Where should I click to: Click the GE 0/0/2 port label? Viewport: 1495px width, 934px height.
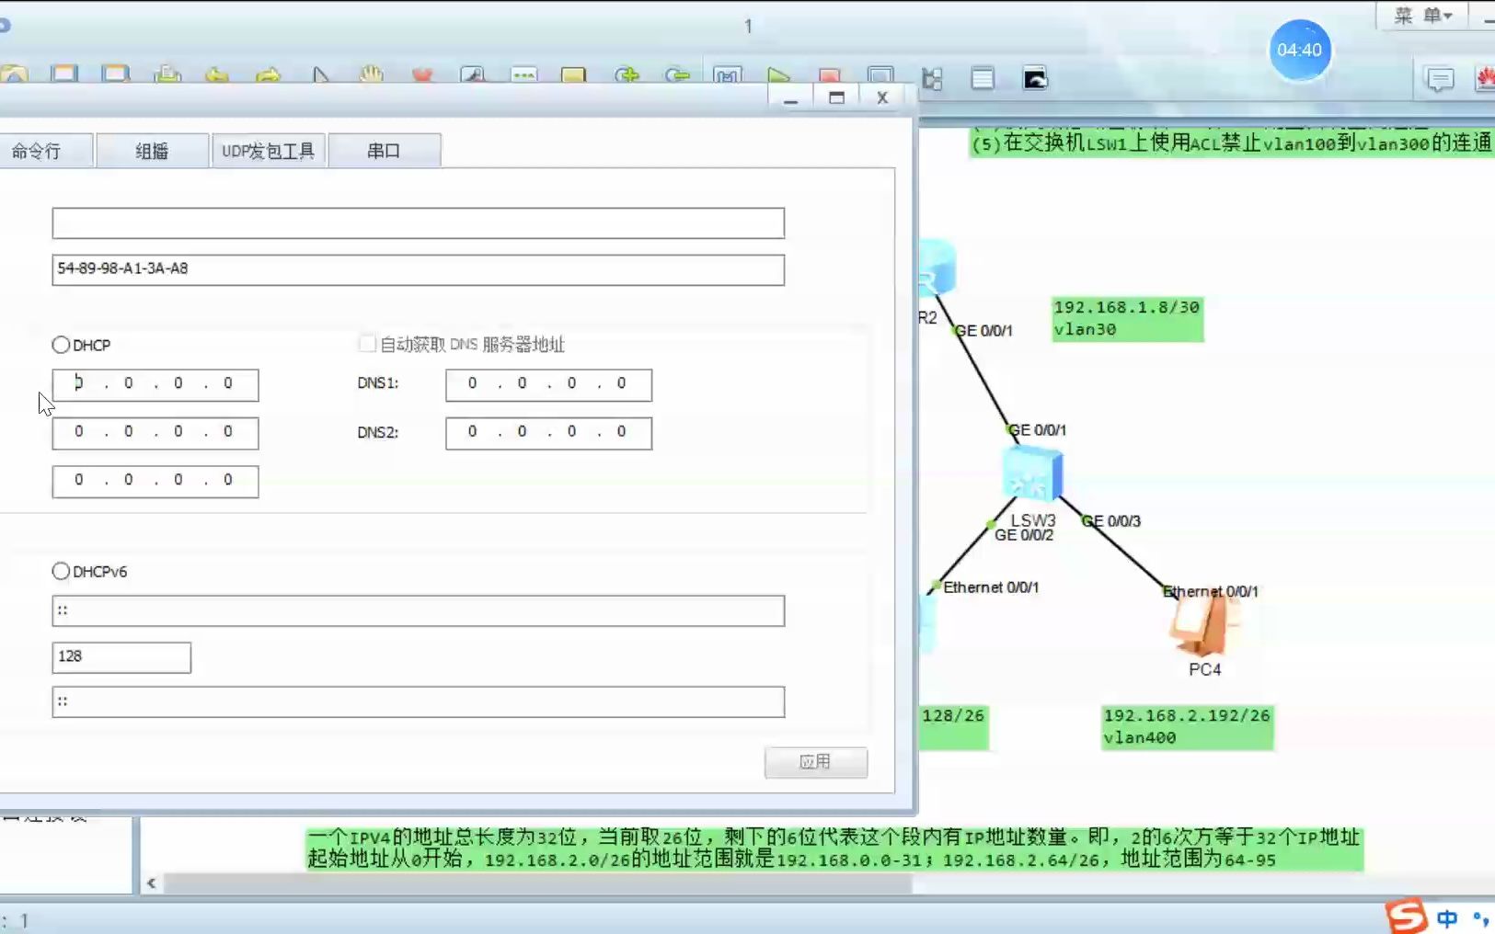click(1024, 535)
